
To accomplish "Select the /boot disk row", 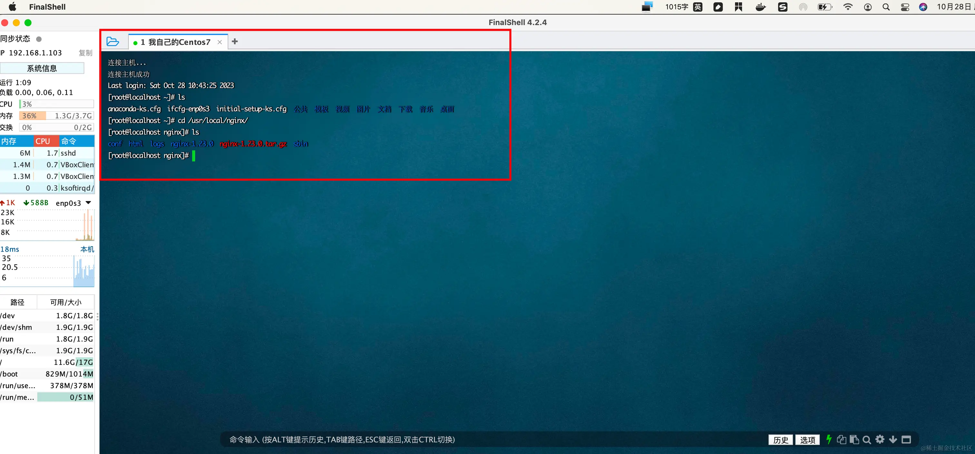I will [47, 374].
